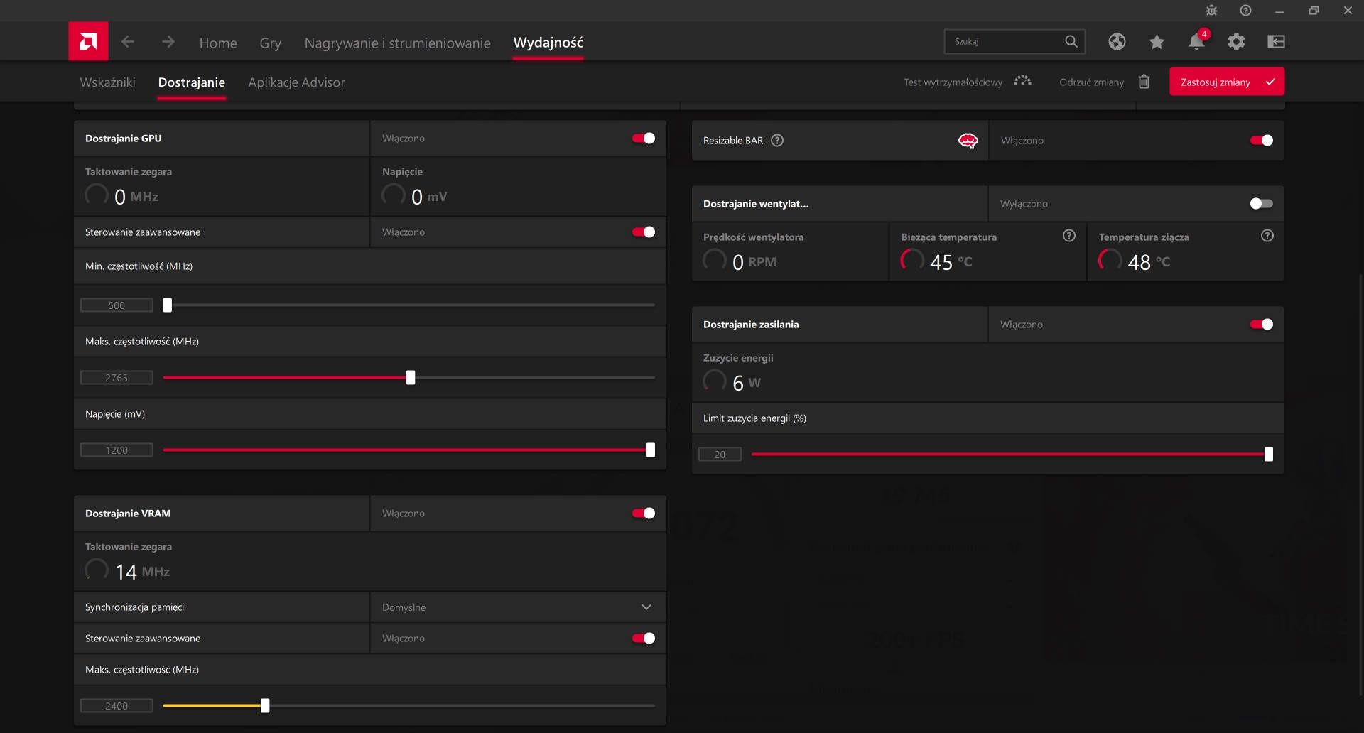Toggle GPU Sterowanie zaawansowane switch
The image size is (1364, 733).
[x=644, y=232]
